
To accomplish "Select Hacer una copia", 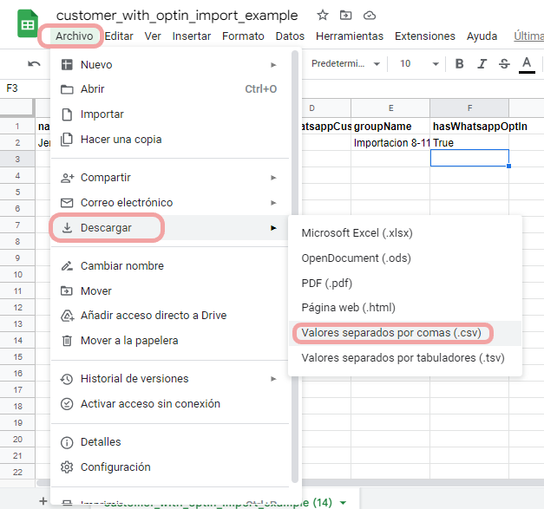I will pos(170,140).
